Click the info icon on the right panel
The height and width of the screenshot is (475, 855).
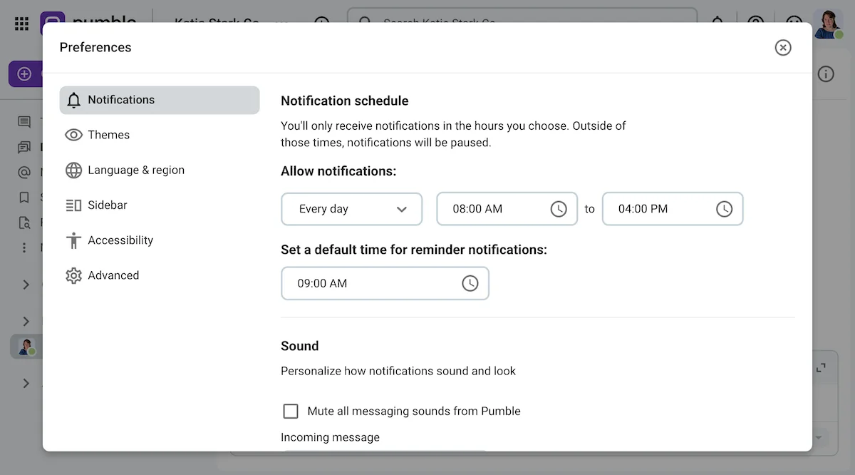pos(826,73)
